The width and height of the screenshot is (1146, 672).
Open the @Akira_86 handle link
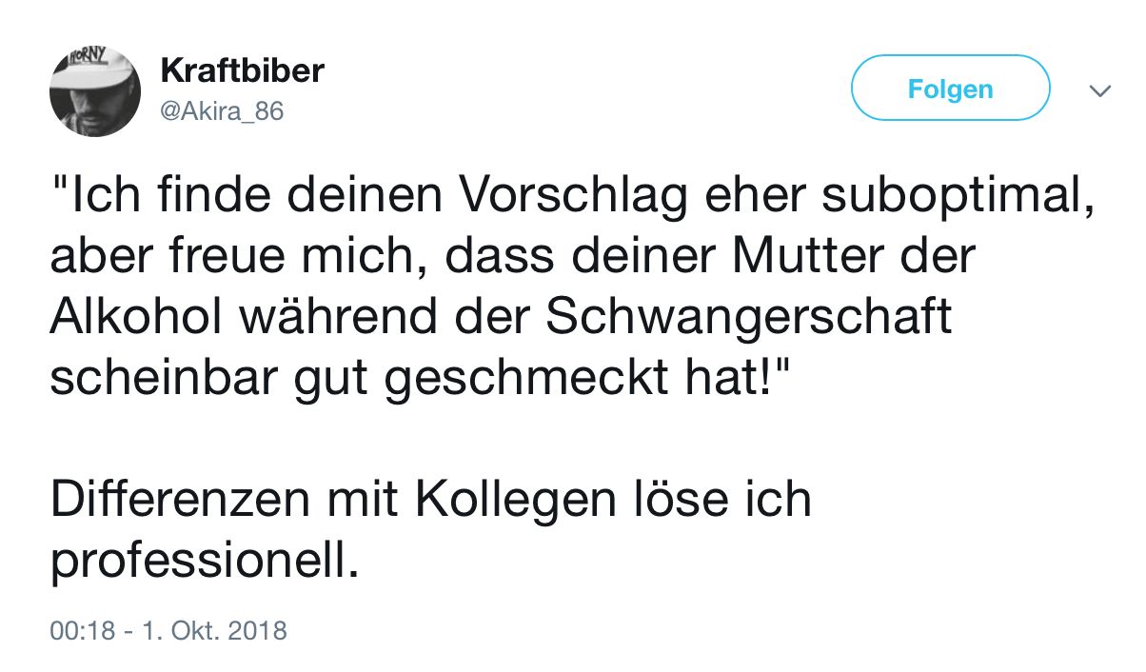tap(223, 111)
